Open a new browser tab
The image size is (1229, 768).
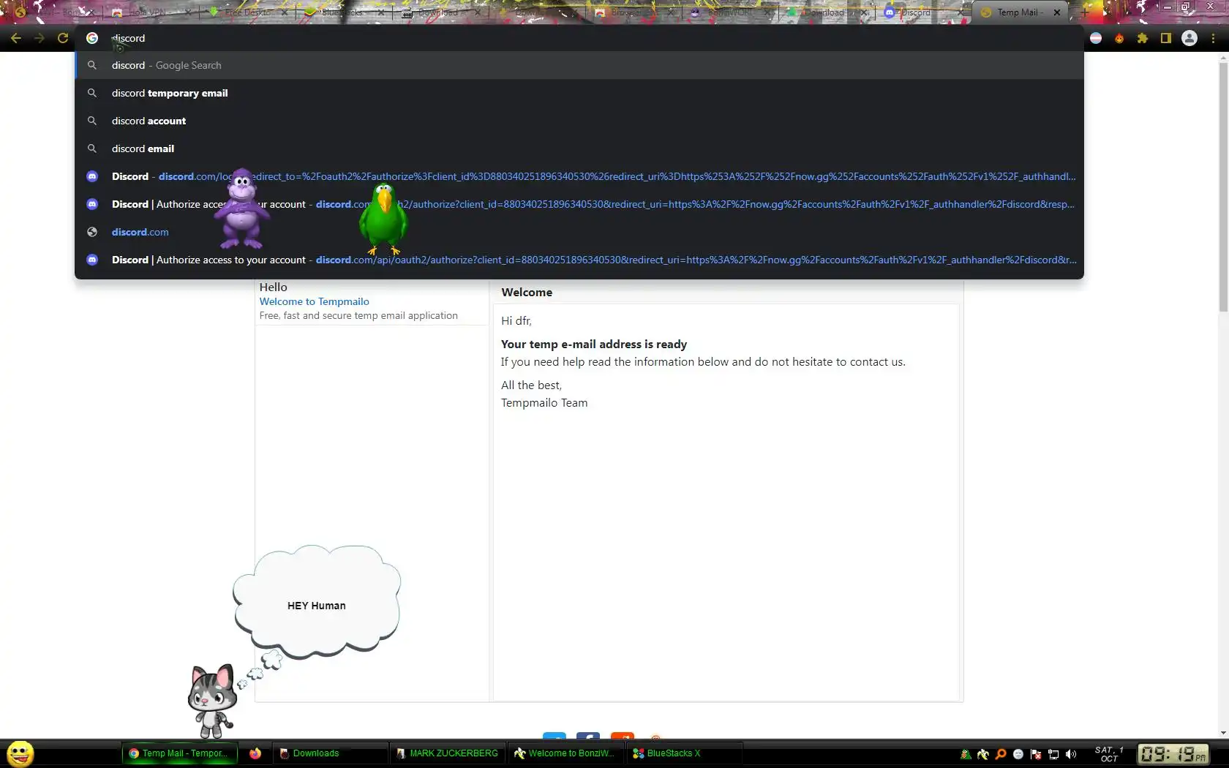point(1084,12)
